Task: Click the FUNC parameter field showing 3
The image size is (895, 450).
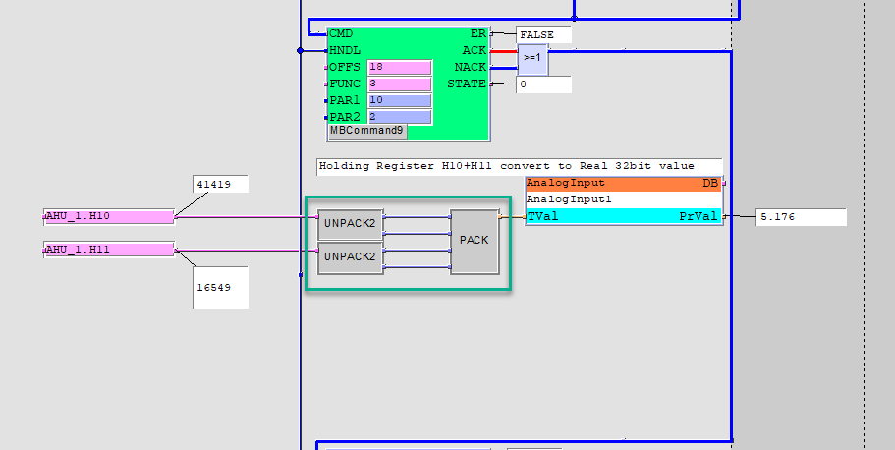Action: pyautogui.click(x=399, y=84)
